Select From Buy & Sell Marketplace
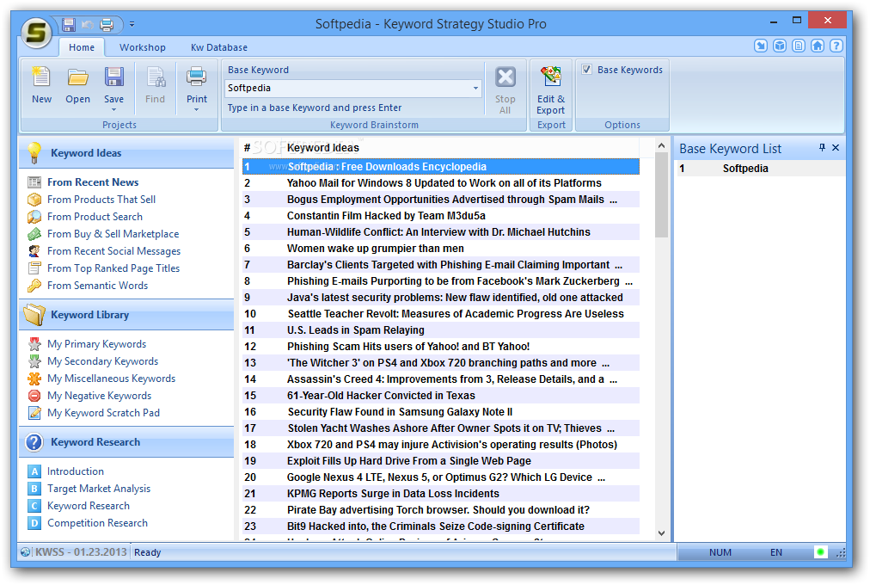Screen dimensions: 870x585 pyautogui.click(x=113, y=234)
